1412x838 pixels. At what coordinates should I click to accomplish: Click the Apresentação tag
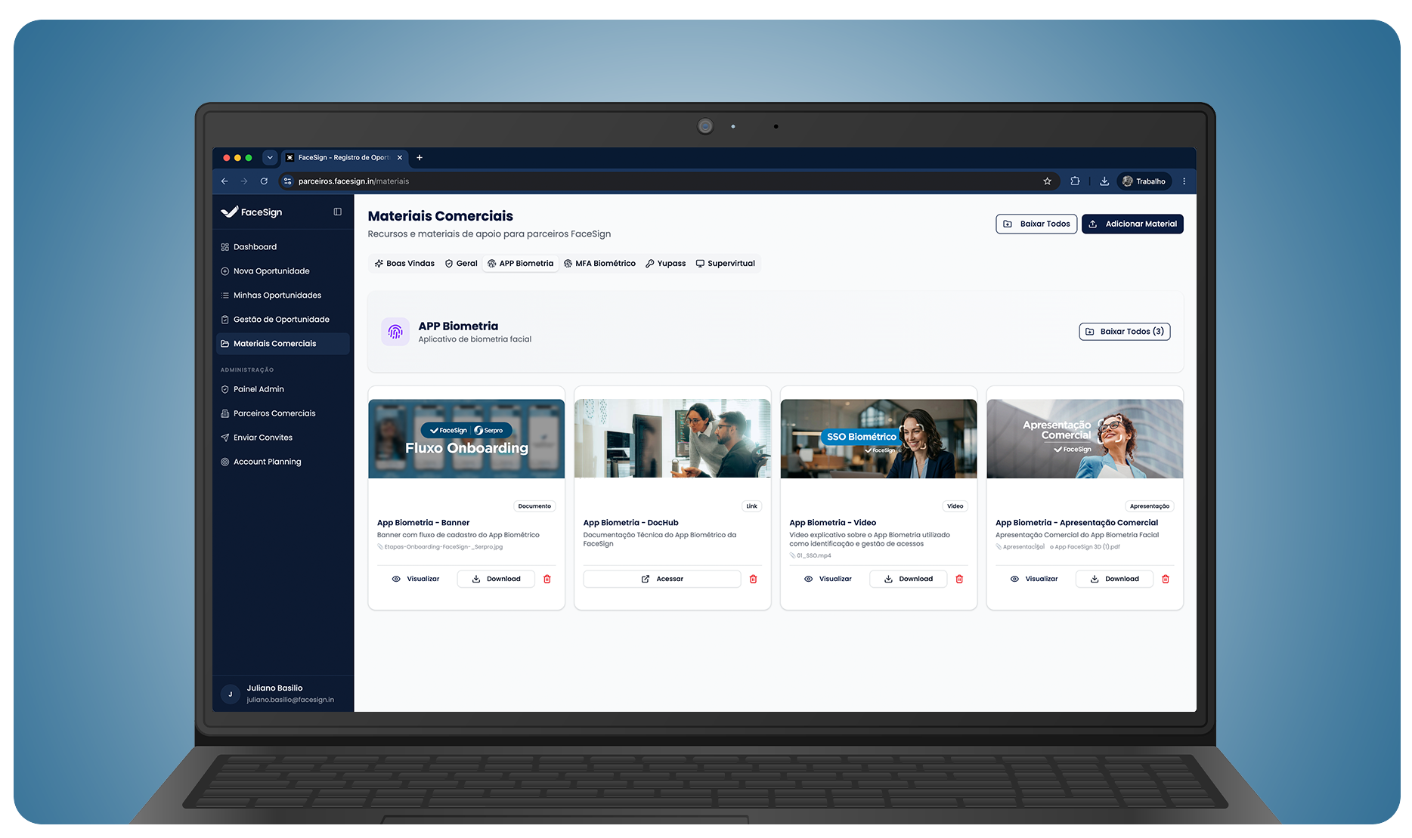click(1150, 506)
